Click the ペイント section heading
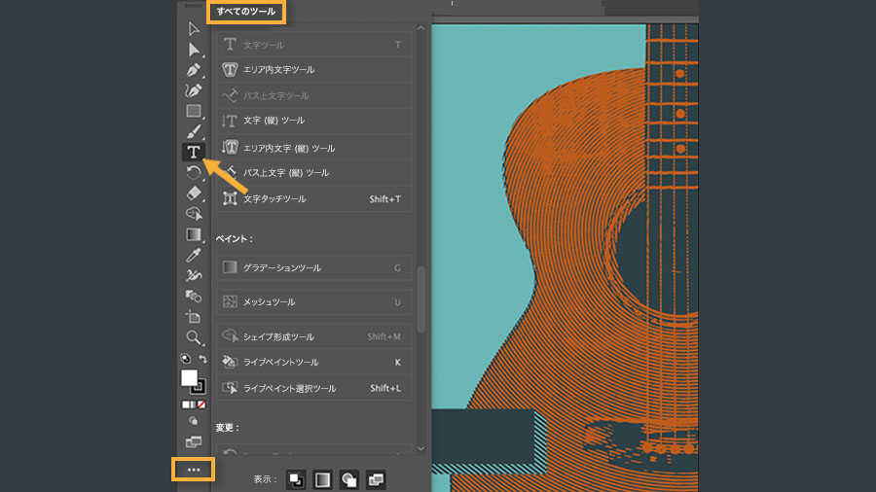Screen dimensions: 876x492 click(x=234, y=239)
